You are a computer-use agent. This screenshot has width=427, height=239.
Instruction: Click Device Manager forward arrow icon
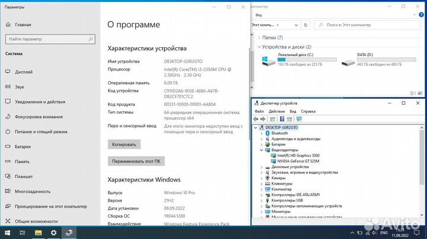pyautogui.click(x=263, y=119)
